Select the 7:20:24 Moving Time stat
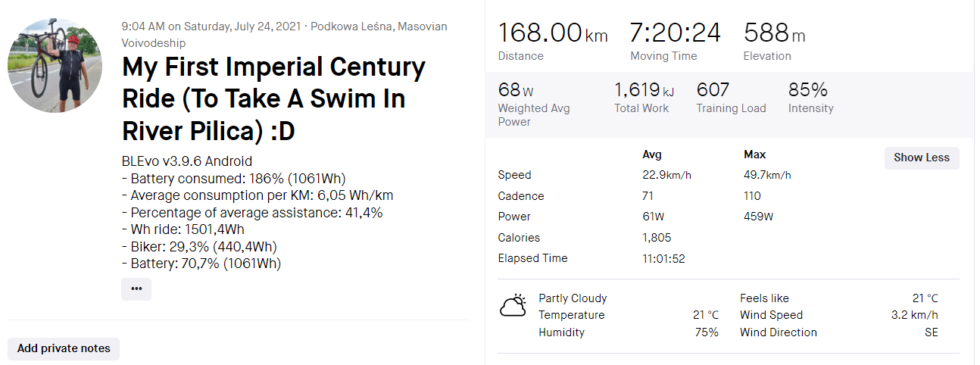This screenshot has height=365, width=980. click(x=675, y=34)
